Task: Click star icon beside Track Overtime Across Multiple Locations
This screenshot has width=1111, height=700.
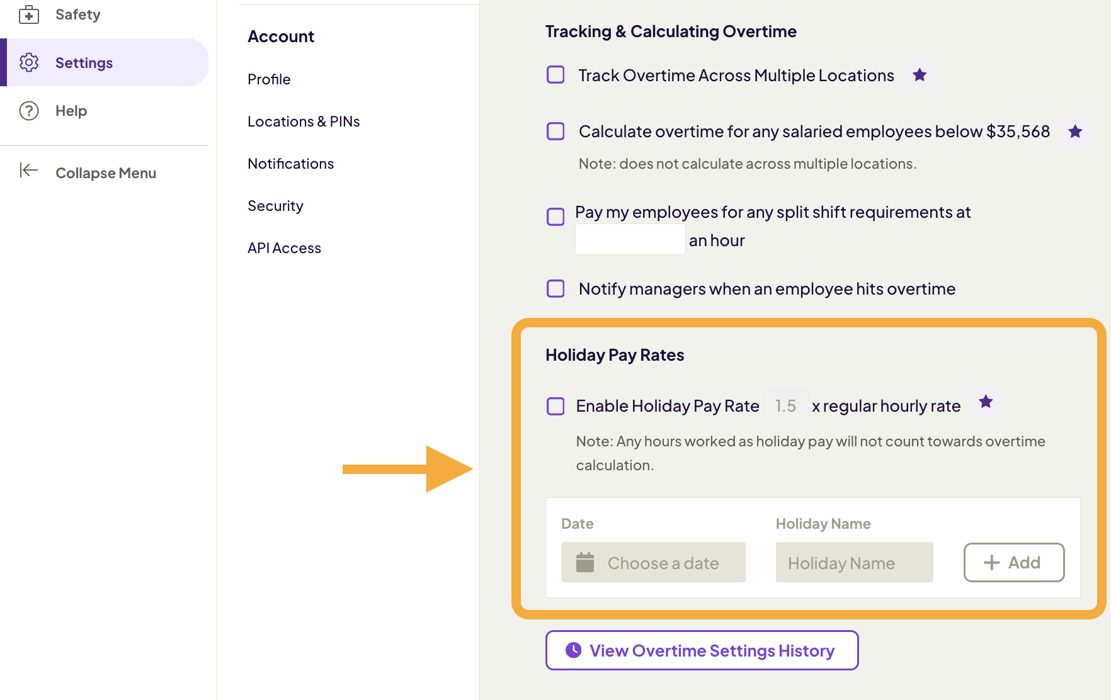Action: click(920, 76)
